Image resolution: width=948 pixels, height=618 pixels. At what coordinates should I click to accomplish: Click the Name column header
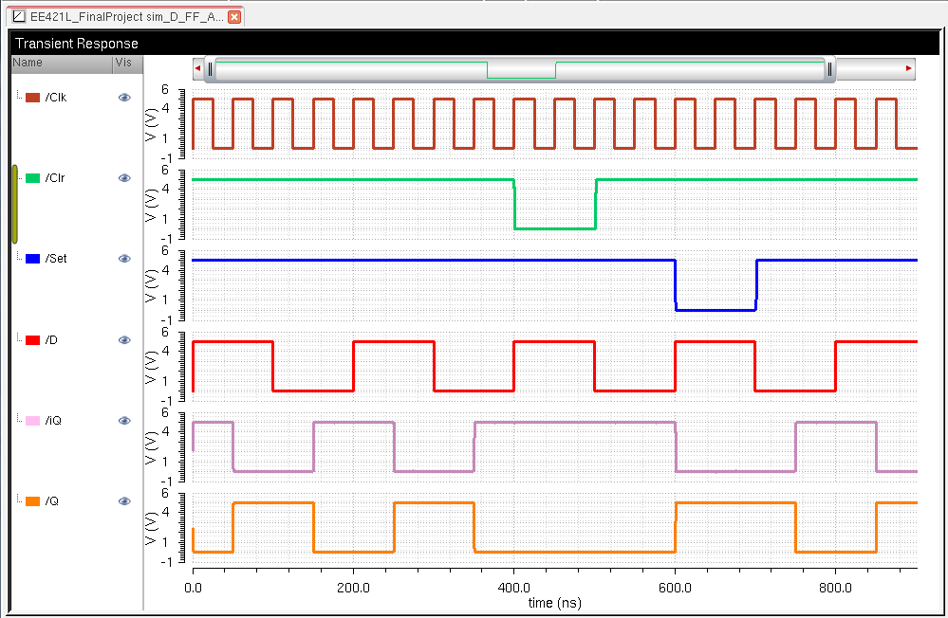28,64
